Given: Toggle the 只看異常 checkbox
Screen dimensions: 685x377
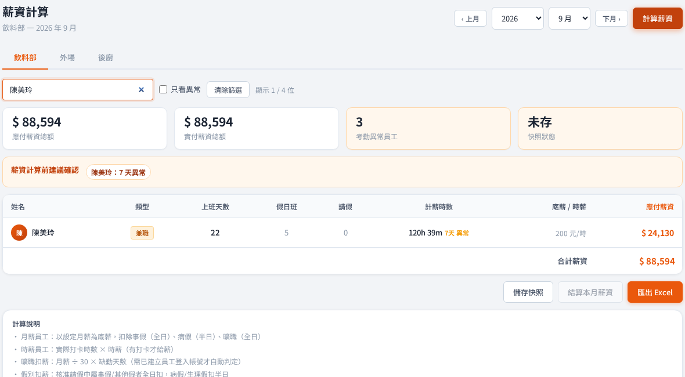Looking at the screenshot, I should pyautogui.click(x=163, y=89).
